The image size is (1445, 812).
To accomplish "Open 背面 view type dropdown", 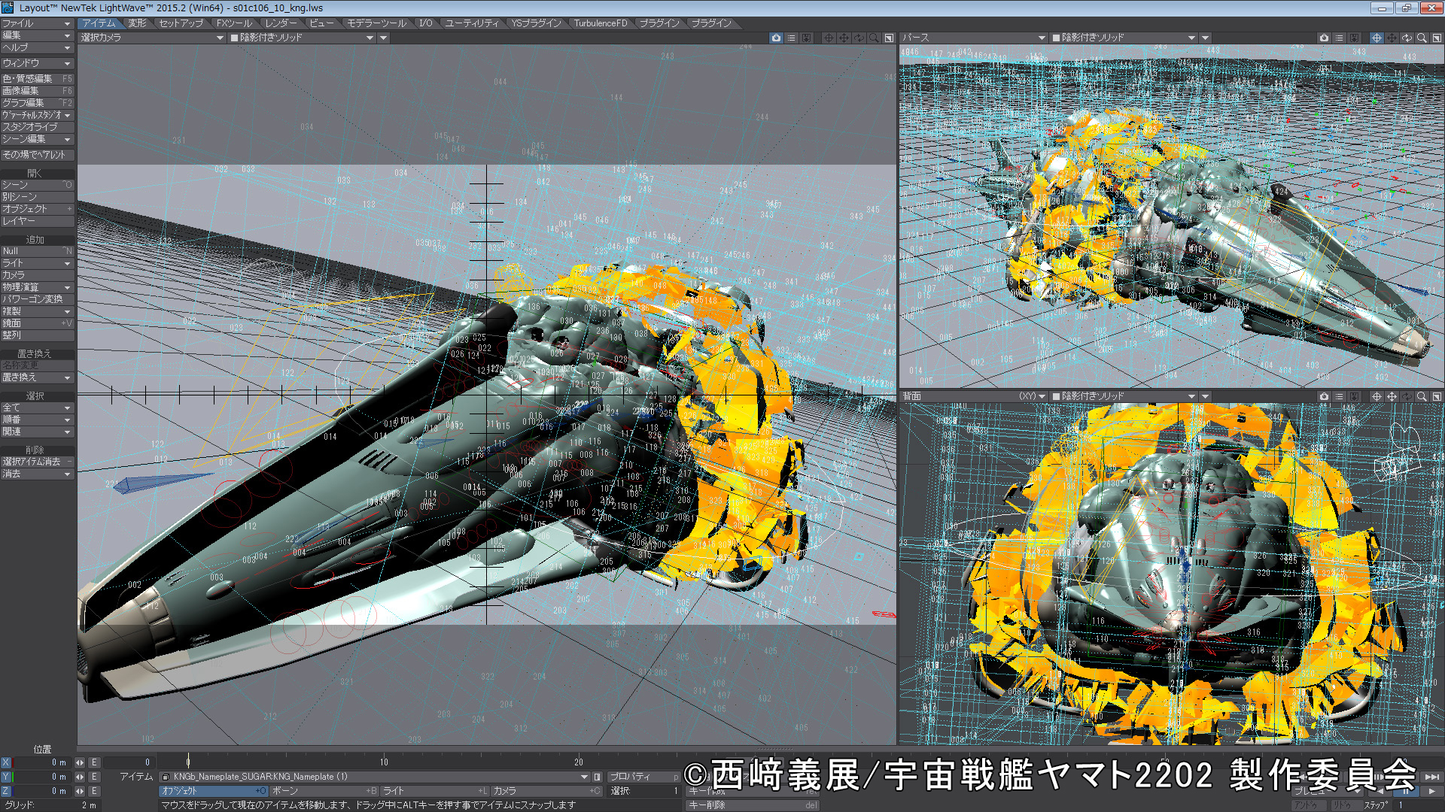I will pyautogui.click(x=974, y=396).
